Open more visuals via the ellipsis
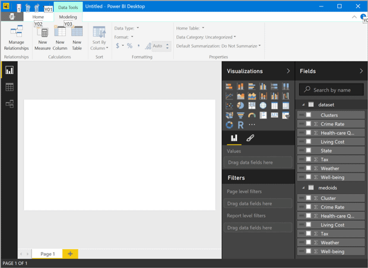The height and width of the screenshot is (268, 368). click(252, 125)
